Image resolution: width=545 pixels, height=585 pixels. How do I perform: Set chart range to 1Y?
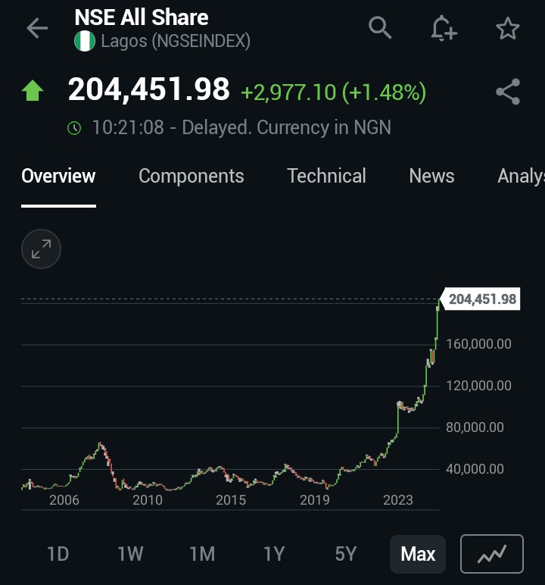click(x=274, y=554)
